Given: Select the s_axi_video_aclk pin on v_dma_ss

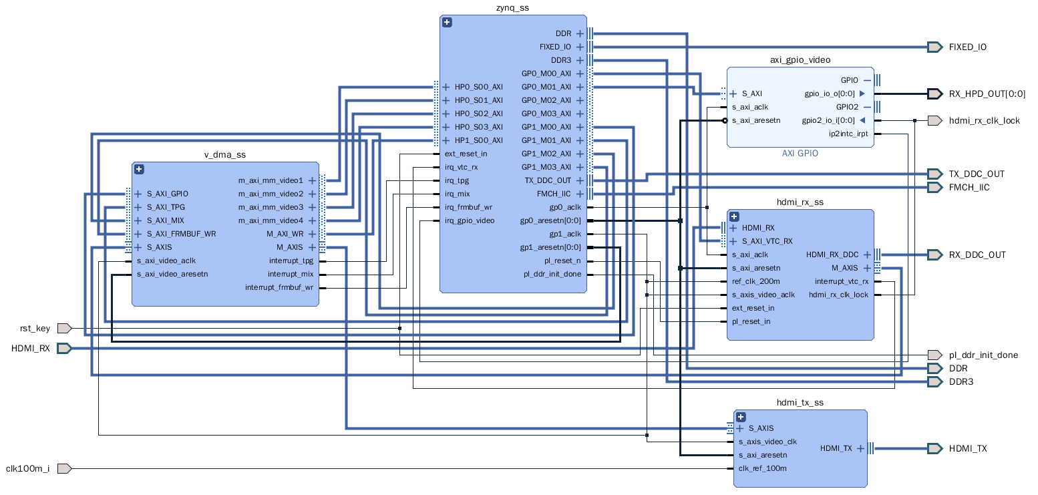Looking at the screenshot, I should [x=166, y=261].
